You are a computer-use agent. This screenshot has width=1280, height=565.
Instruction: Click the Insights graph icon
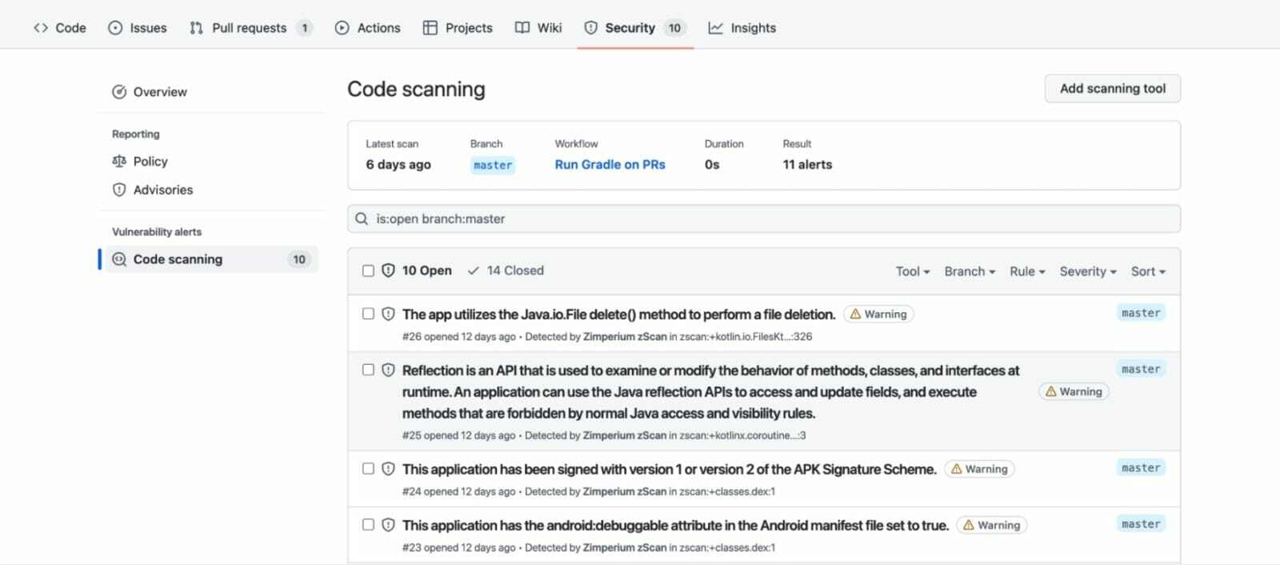coord(715,28)
